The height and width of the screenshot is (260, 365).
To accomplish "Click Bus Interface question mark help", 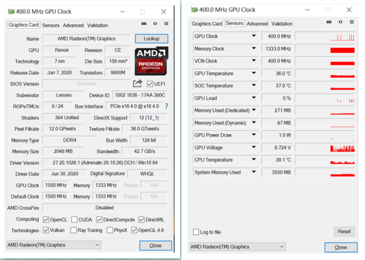I will [x=166, y=106].
